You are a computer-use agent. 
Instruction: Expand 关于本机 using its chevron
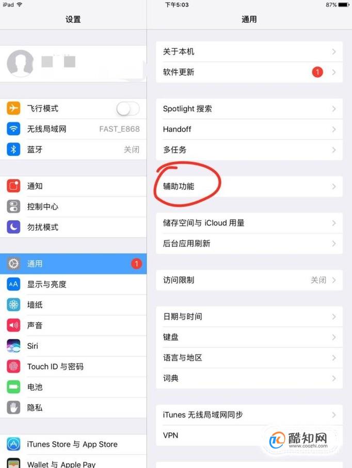click(334, 52)
